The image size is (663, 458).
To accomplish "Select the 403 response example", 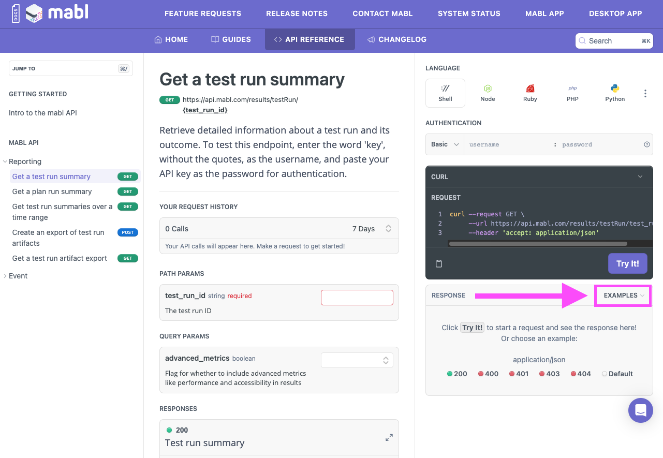I will 549,374.
